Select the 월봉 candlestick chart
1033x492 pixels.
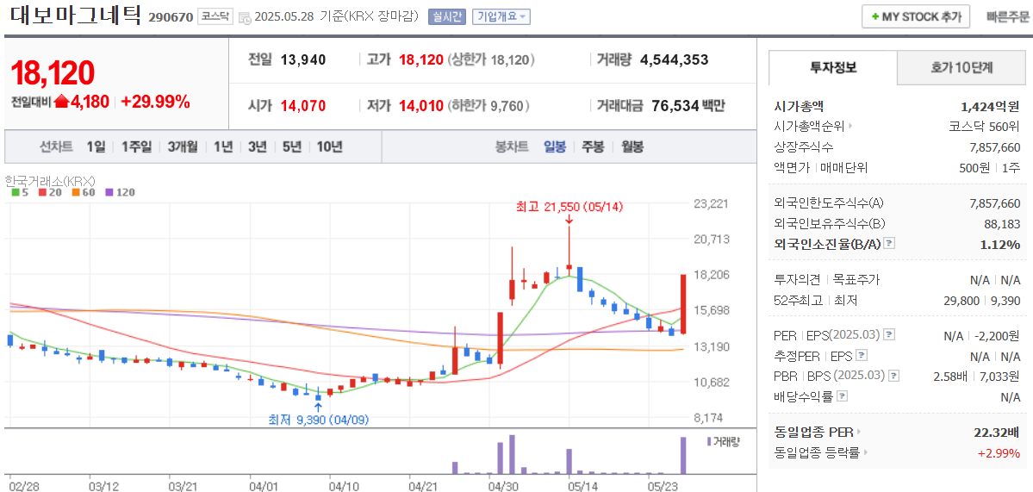632,146
